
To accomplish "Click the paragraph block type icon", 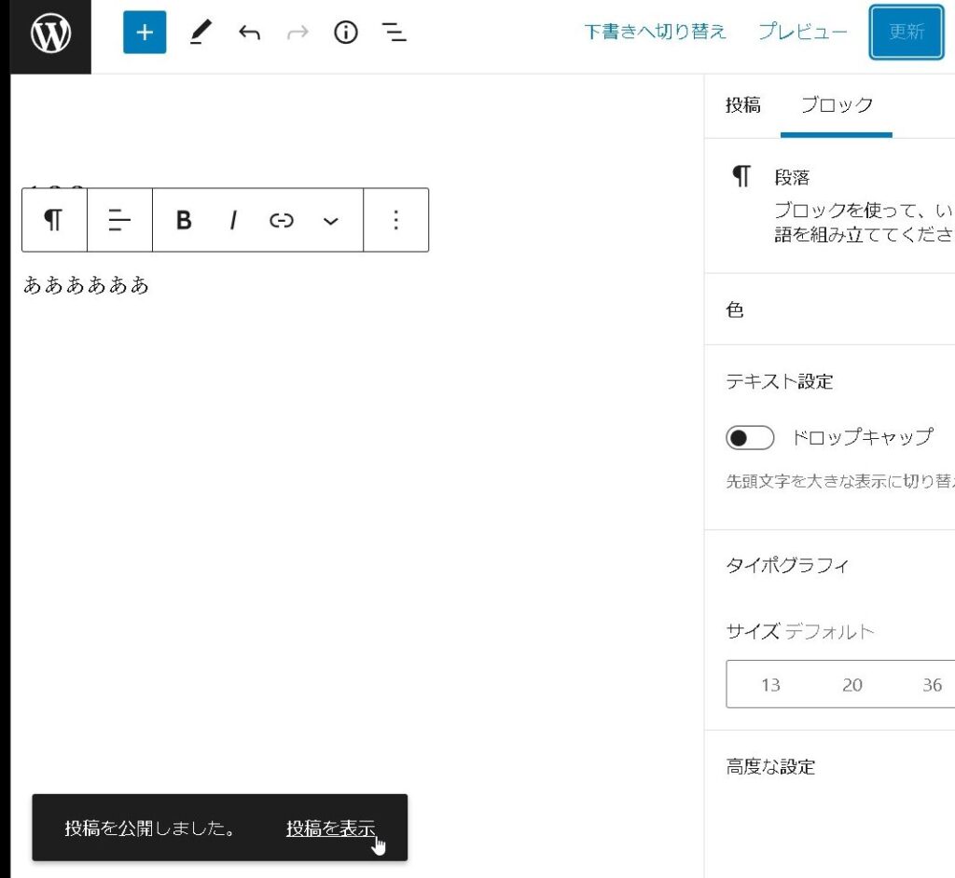I will 54,220.
